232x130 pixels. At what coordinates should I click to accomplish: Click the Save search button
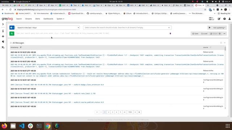pos(195,34)
